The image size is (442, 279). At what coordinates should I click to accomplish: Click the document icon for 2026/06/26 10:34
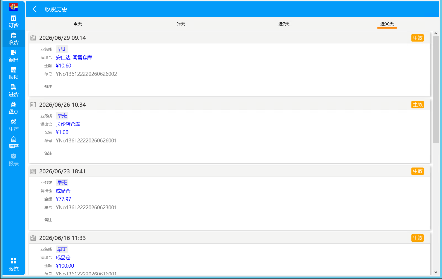pyautogui.click(x=33, y=105)
